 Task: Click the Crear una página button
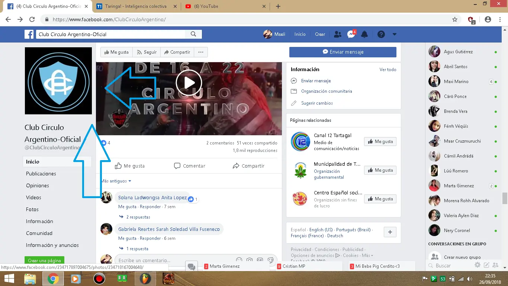click(44, 261)
